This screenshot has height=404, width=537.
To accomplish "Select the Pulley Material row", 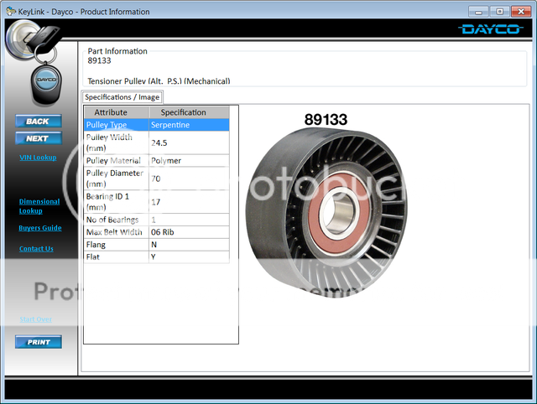I will tap(156, 160).
